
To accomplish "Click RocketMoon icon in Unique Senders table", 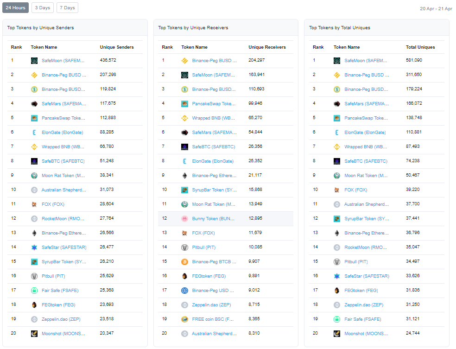I will tap(34, 218).
